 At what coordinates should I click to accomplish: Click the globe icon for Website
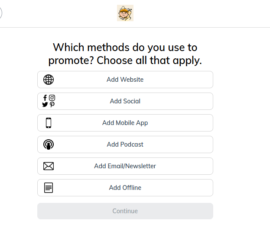[49, 80]
